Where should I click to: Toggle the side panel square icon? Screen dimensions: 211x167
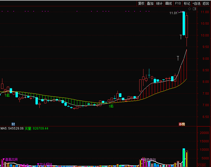pyautogui.click(x=194, y=9)
